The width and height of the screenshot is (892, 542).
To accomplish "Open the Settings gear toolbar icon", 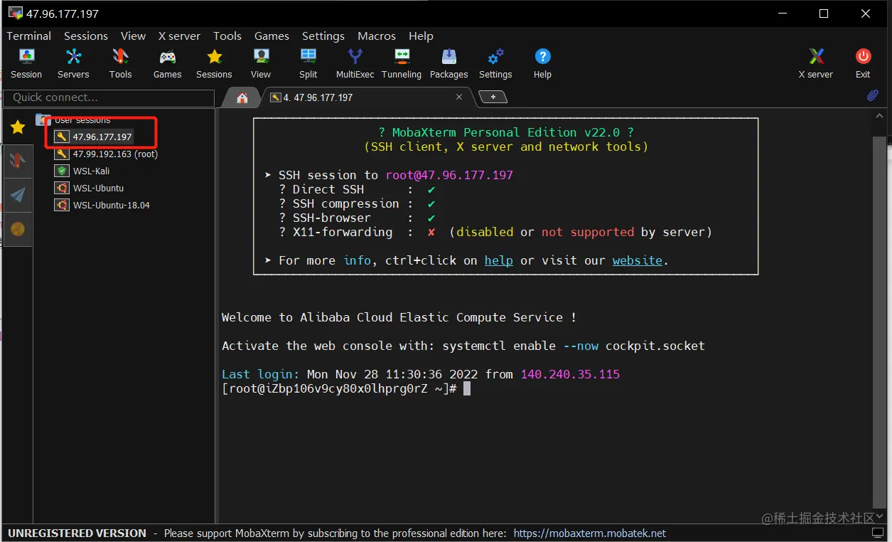I will pos(495,63).
